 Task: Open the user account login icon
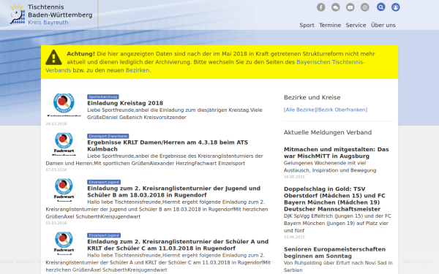tap(395, 7)
